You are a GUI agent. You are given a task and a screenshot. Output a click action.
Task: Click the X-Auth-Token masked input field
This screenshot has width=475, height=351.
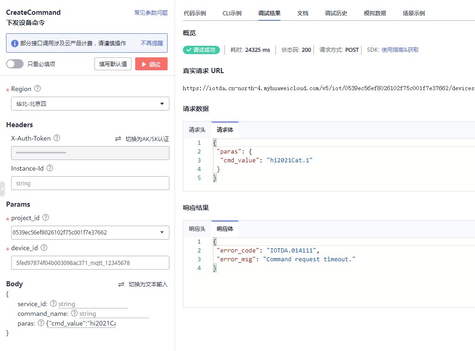coord(90,153)
